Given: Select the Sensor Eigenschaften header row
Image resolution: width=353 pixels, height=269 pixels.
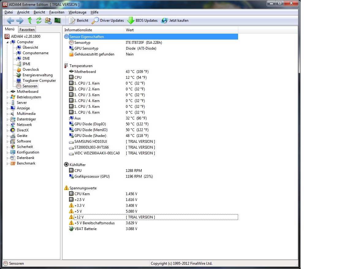Looking at the screenshot, I should (151, 37).
